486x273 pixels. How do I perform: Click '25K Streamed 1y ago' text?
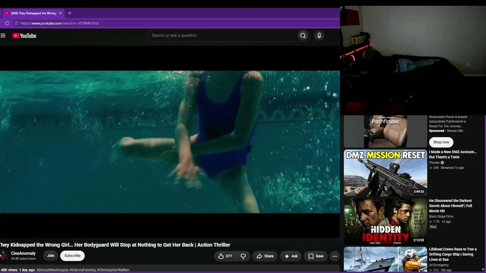pos(447,168)
